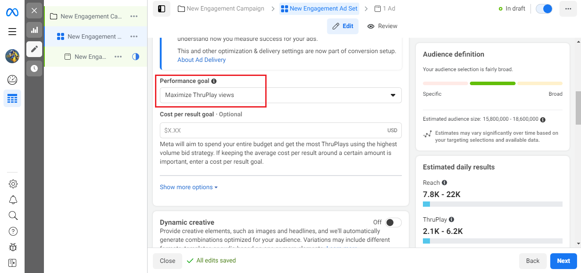
Task: Click the Next button
Action: 563,261
